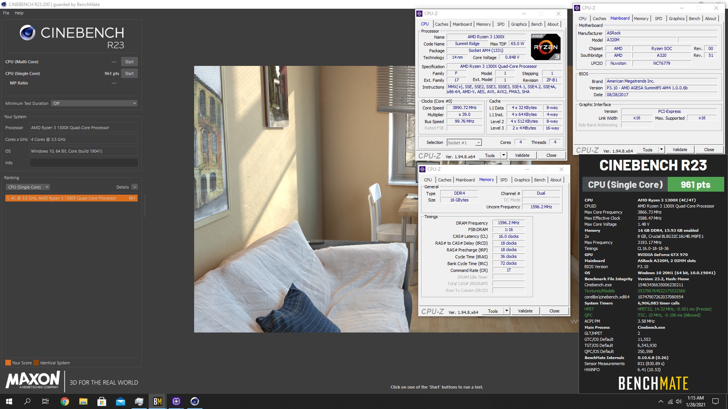
Task: Open Windows Start menu
Action: 9,401
